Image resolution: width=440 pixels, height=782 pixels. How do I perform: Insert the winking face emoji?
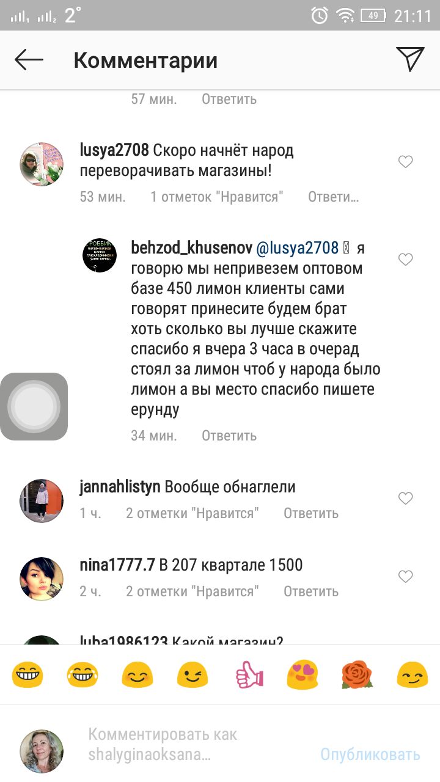pos(193,675)
